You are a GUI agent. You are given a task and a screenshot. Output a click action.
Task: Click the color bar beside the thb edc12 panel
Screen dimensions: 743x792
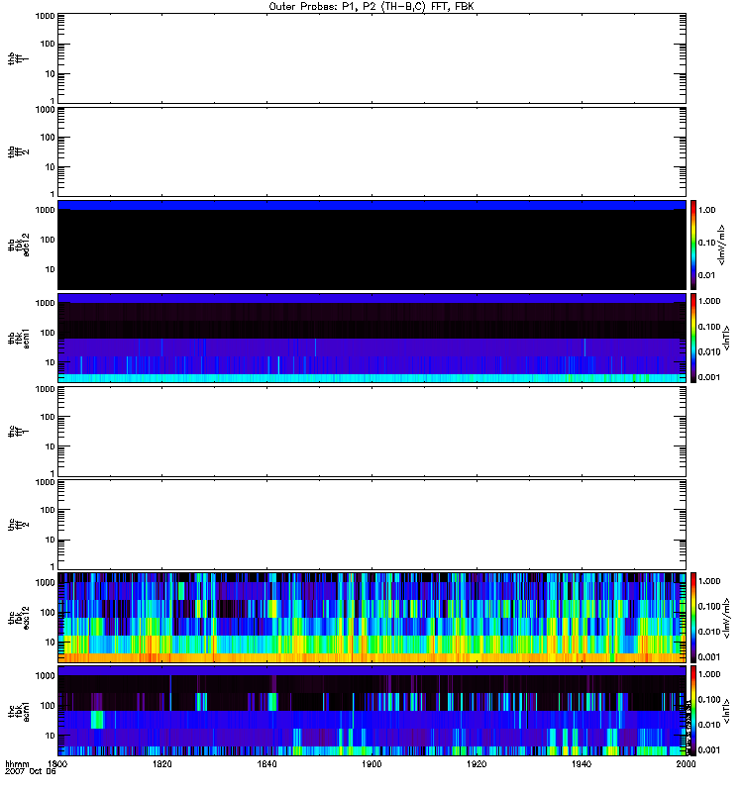coord(694,245)
